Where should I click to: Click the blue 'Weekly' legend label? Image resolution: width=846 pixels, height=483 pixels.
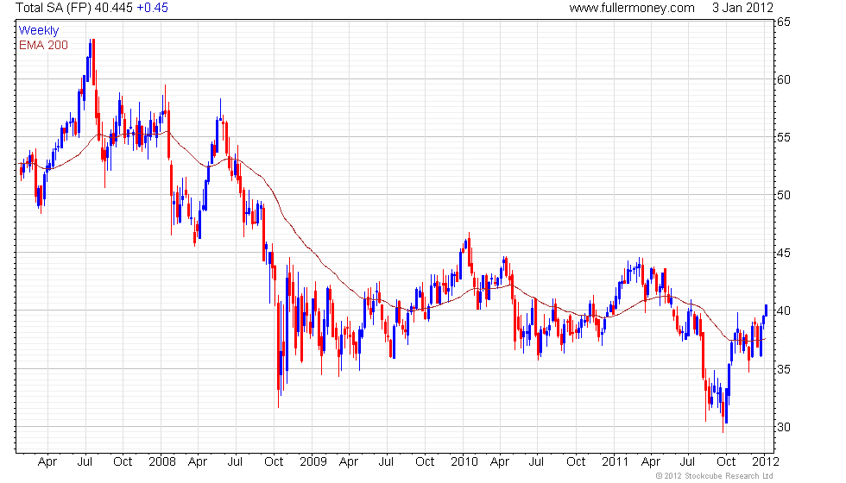[39, 31]
